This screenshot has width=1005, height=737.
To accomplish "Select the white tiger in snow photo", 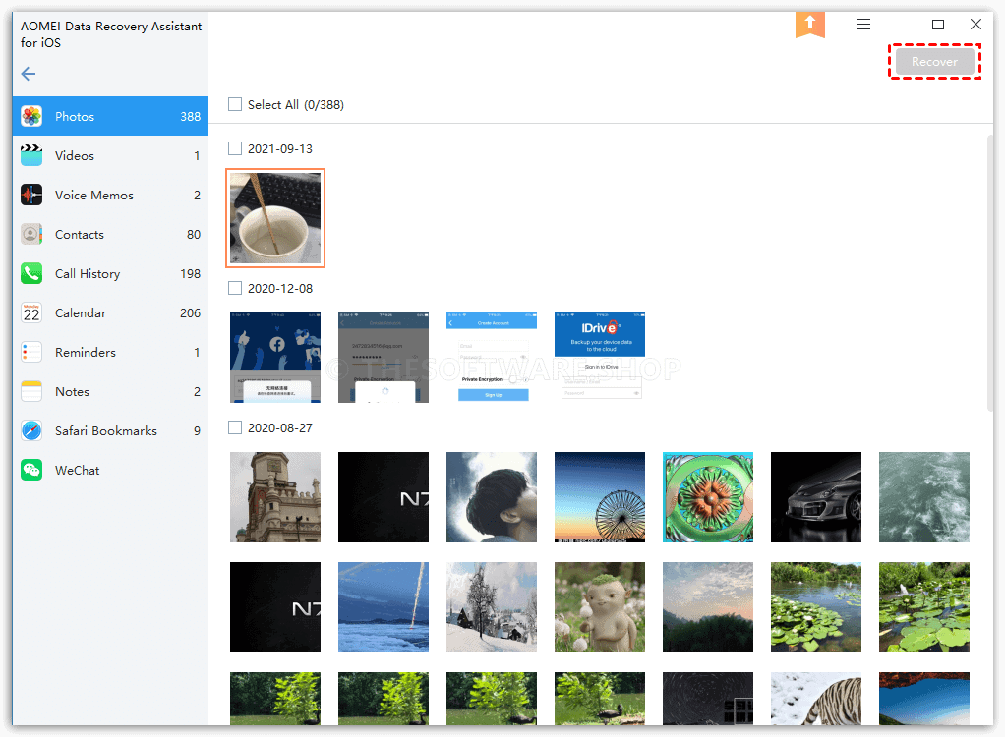I will click(816, 699).
